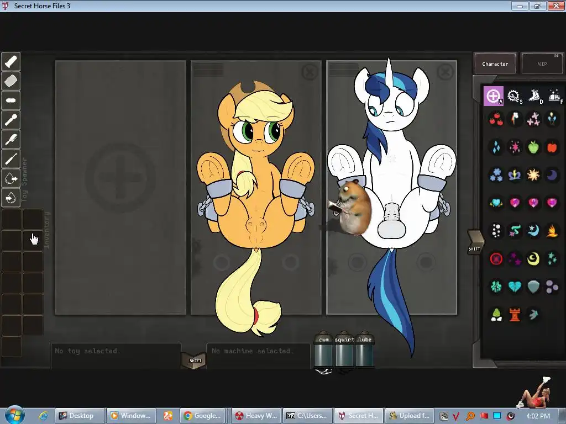Choose the purple stars cutie mark
This screenshot has height=424, width=566.
[515, 258]
